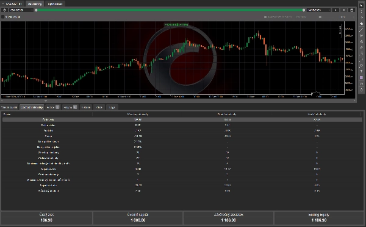This screenshot has height=227, width=366.
Task: Open the Vlastní kapitál tab
Action: pyautogui.click(x=9, y=107)
